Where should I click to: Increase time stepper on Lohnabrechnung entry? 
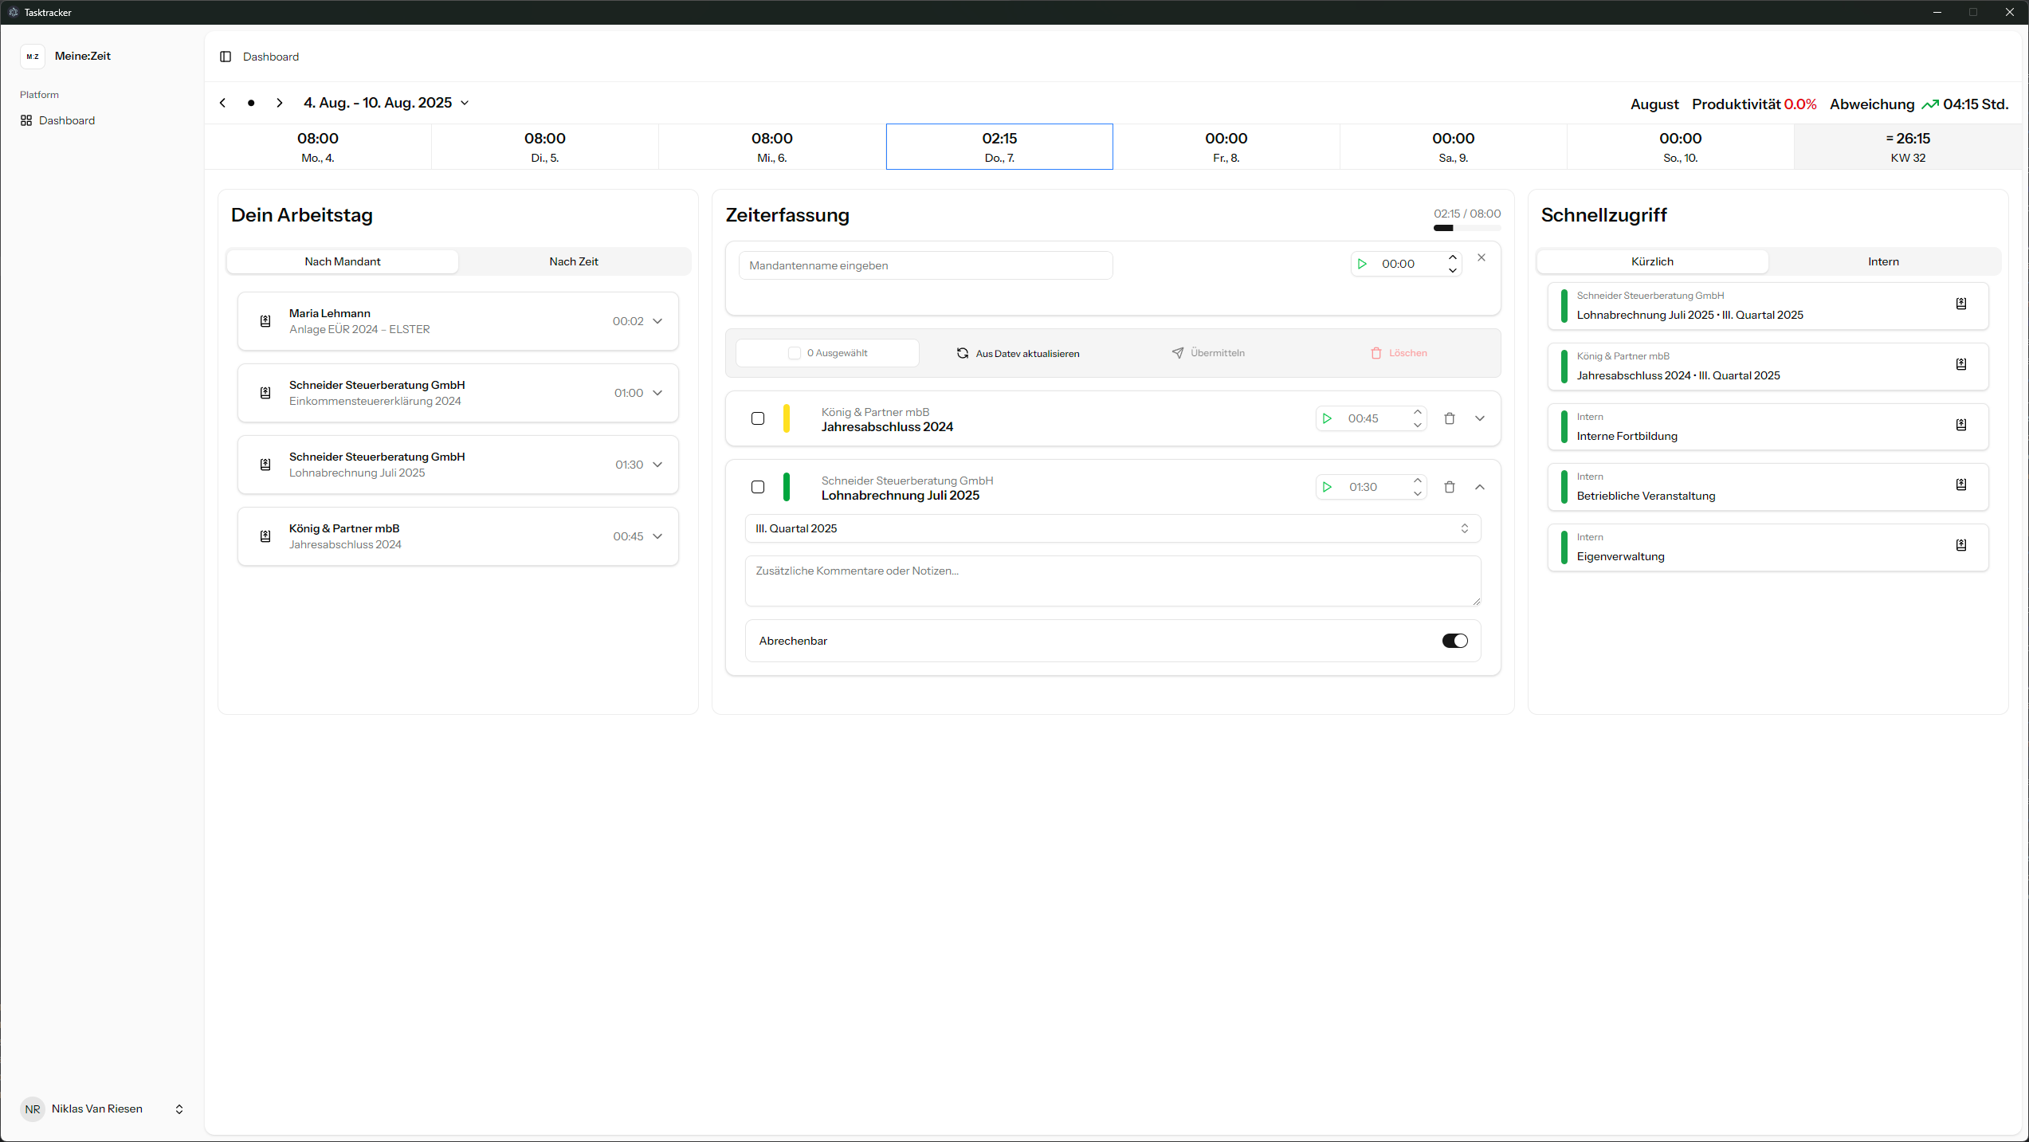click(1418, 481)
